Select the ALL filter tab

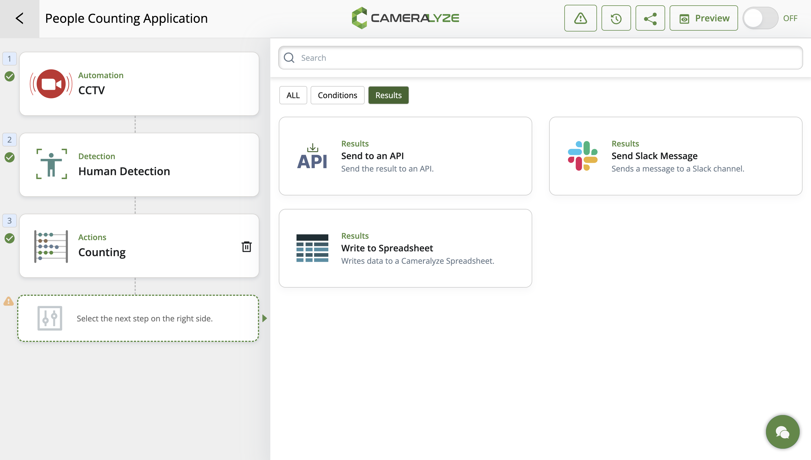(x=293, y=95)
